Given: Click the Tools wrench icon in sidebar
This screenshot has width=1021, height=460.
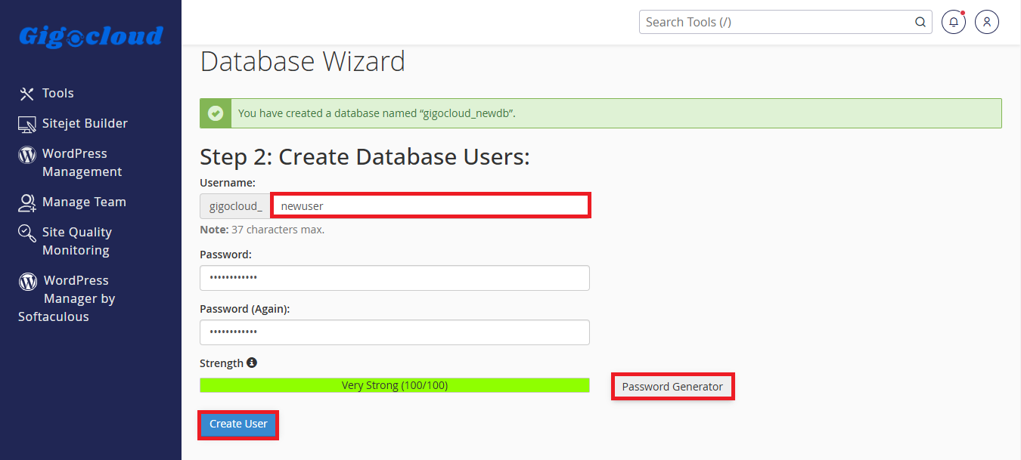Looking at the screenshot, I should point(27,94).
